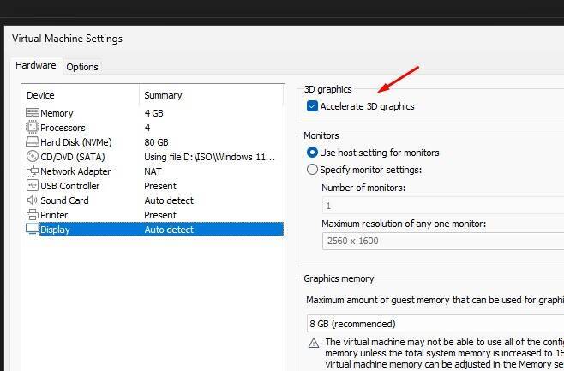
Task: Click the Auto detect summary for Display
Action: tap(169, 230)
